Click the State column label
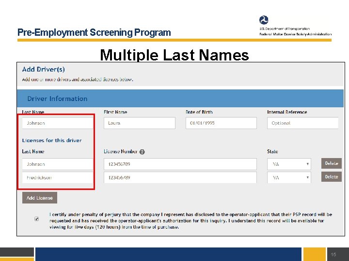The image size is (349, 261). 272,151
